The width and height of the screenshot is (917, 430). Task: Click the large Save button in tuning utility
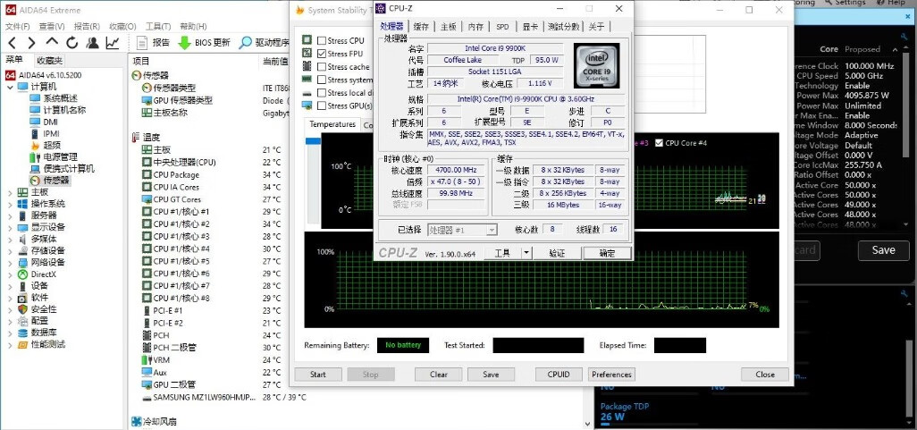(x=883, y=250)
